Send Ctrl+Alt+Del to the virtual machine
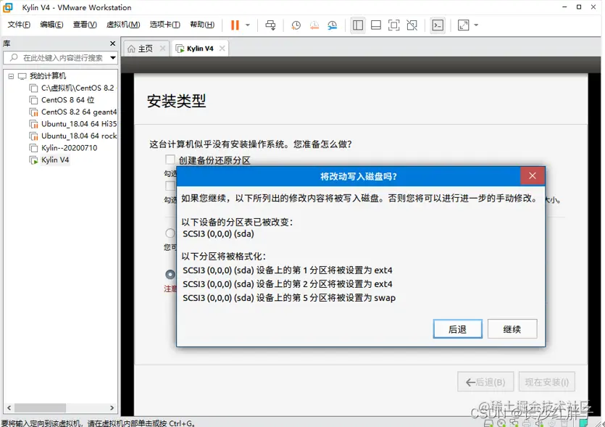605x427 pixels. (271, 25)
